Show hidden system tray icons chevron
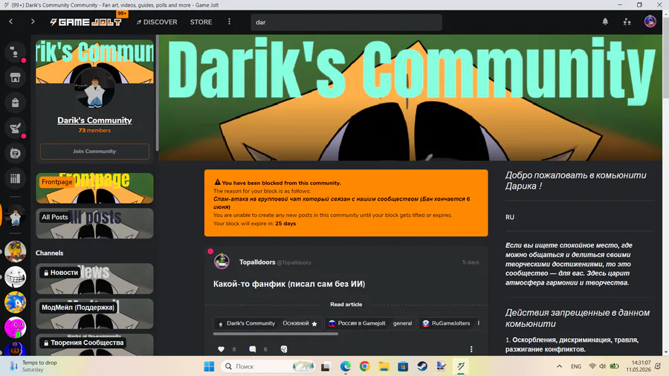Screen dimensions: 669x376 559,366
